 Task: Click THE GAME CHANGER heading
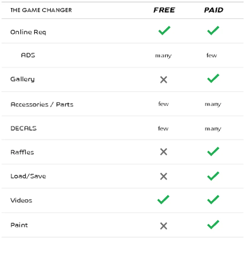pos(41,10)
